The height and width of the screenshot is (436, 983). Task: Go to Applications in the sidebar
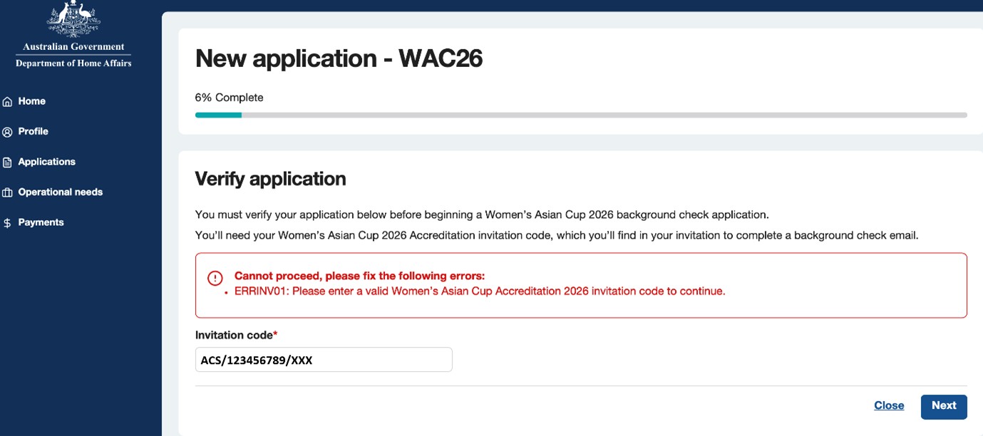coord(47,162)
